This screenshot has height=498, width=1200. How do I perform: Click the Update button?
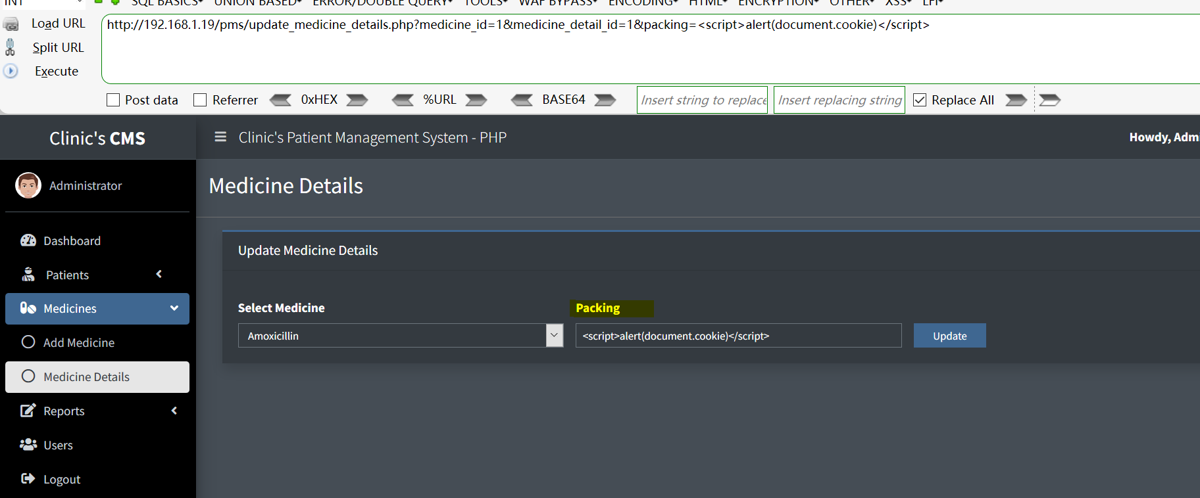(x=949, y=335)
